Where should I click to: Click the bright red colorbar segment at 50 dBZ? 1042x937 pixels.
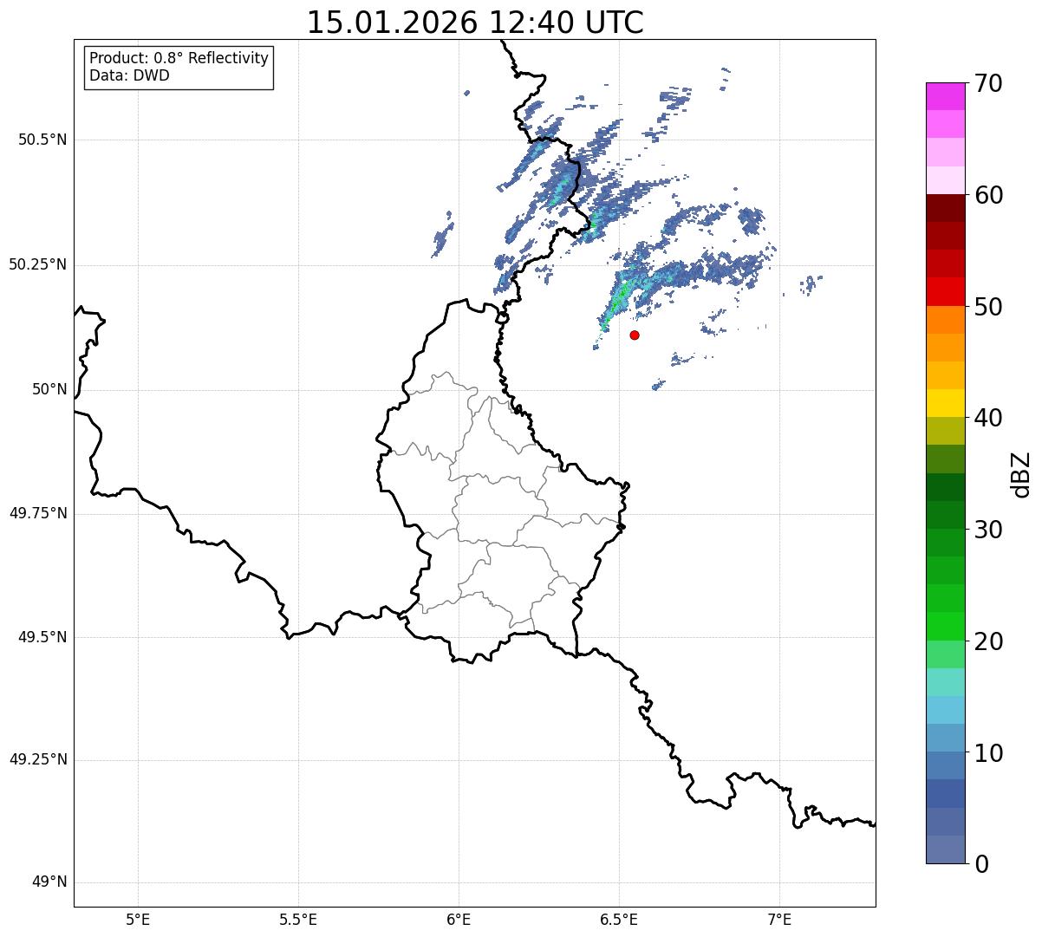coord(946,291)
